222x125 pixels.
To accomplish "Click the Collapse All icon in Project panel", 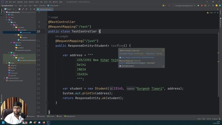I will pyautogui.click(x=26, y=9).
